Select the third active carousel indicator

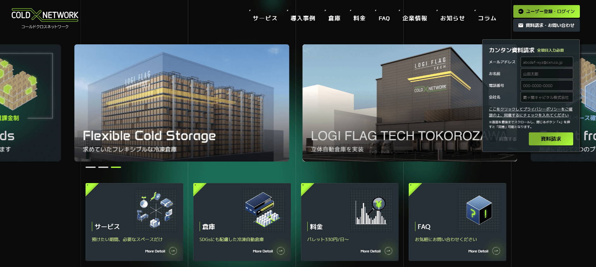116,167
